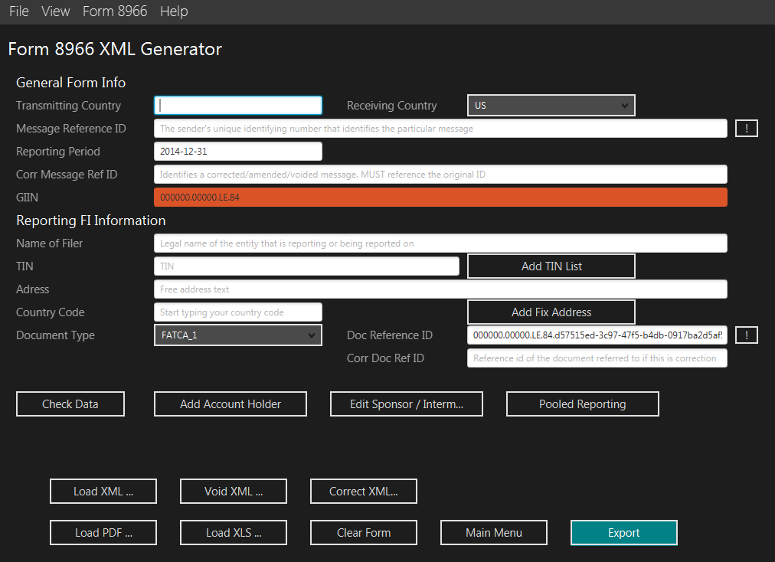This screenshot has height=562, width=775.
Task: Click the exclamation icon next to Message Reference ID
Action: point(747,129)
